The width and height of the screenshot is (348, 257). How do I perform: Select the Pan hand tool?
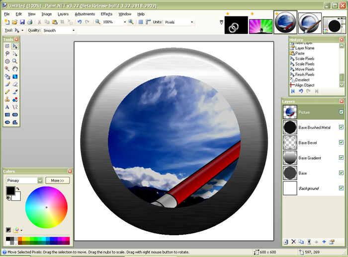tap(15, 69)
